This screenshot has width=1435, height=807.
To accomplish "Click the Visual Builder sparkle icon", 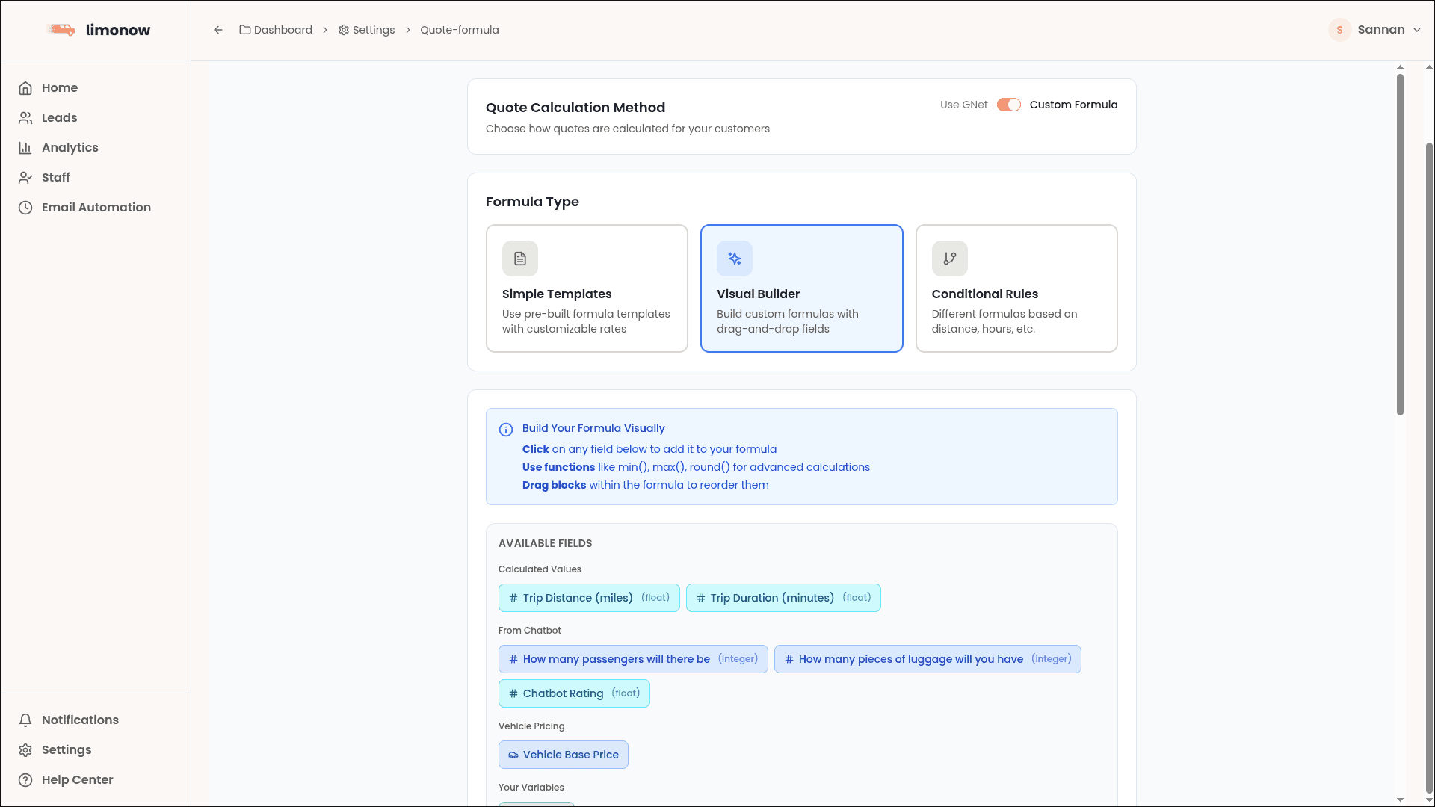I will coord(735,259).
